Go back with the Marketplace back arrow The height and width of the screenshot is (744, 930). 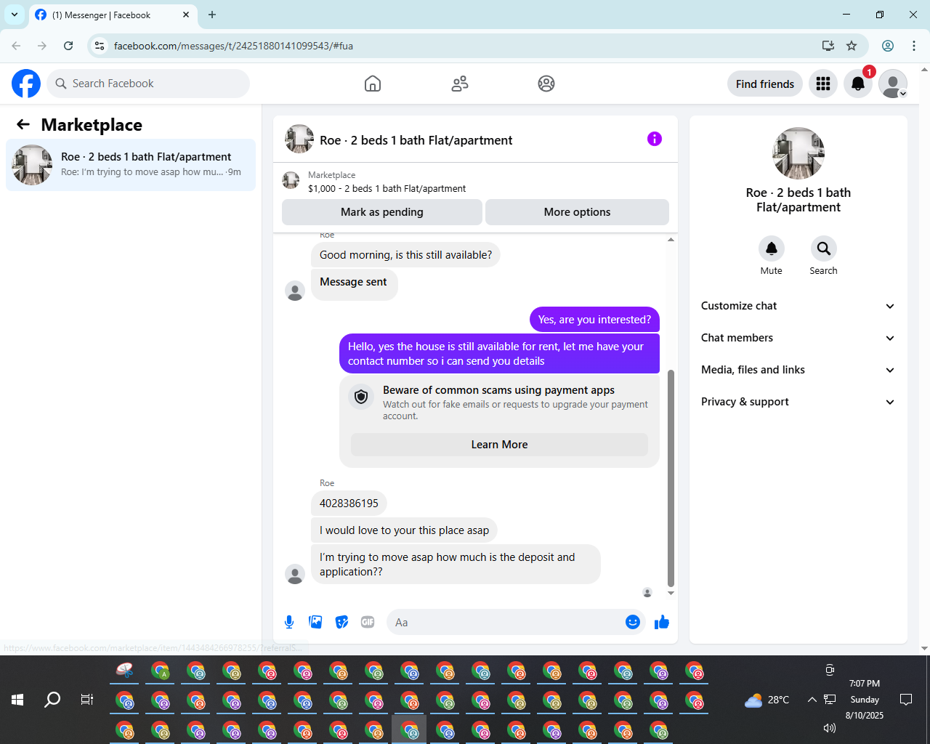pyautogui.click(x=23, y=124)
